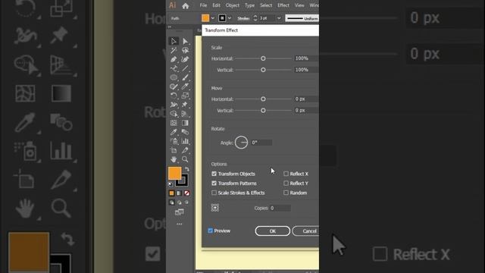Screen dimensions: 485x273
Task: Uncheck Transform Objects checkbox
Action: click(x=214, y=174)
